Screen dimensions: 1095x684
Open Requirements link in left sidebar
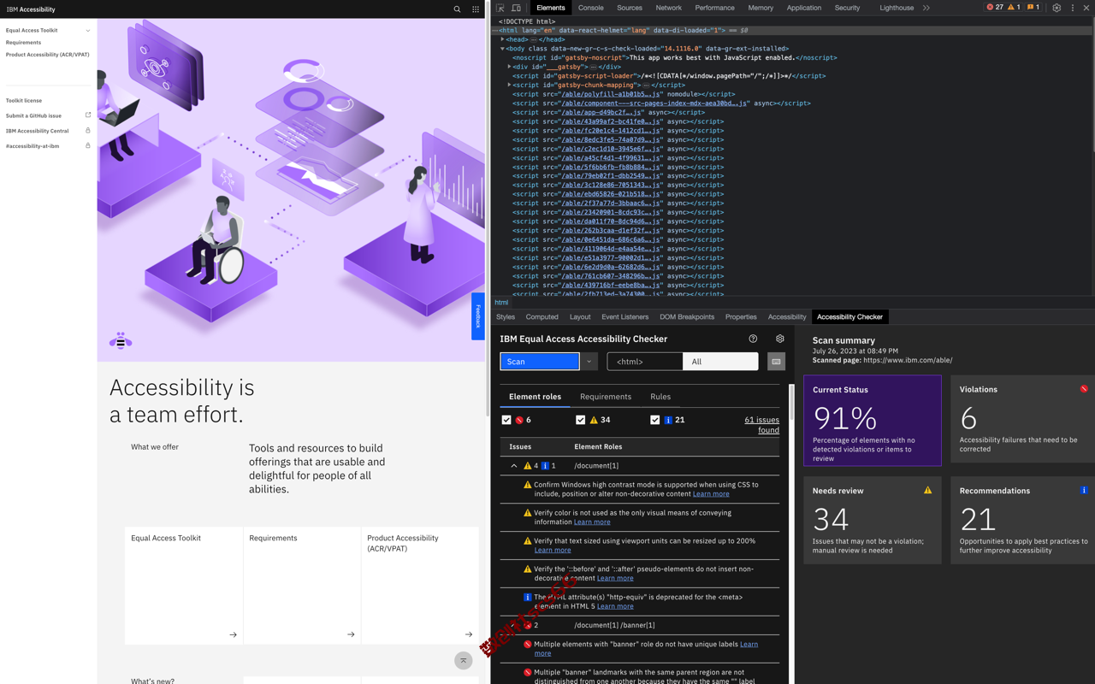click(23, 43)
